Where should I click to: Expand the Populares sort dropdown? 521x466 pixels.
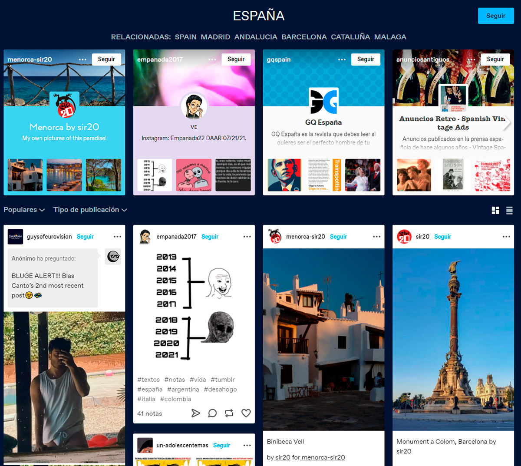tap(24, 210)
